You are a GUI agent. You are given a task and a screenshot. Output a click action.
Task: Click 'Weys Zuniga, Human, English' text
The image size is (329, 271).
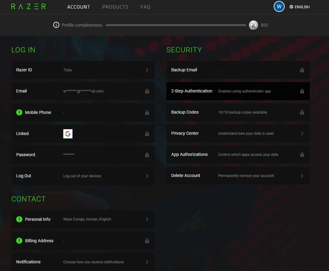click(x=87, y=219)
